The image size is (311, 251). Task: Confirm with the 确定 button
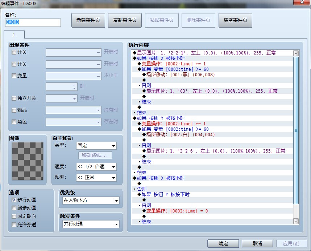coord(223,243)
